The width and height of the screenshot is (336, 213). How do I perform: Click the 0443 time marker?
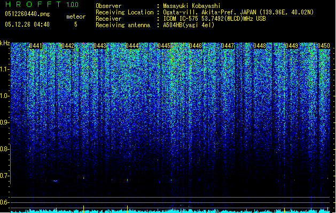[100, 46]
